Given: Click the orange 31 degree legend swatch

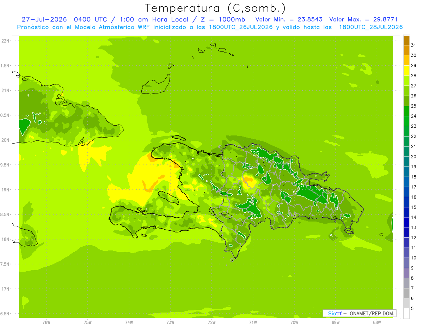Looking at the screenshot, I should [406, 40].
